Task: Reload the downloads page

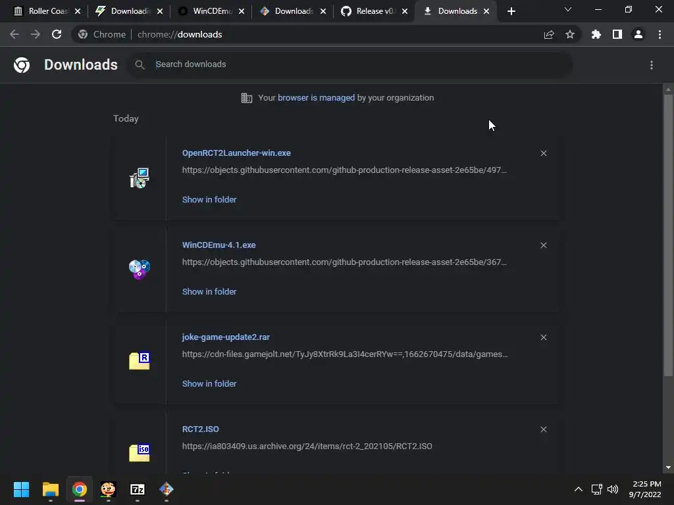Action: [57, 34]
